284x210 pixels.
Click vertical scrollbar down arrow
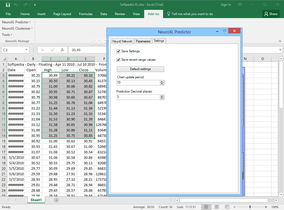281,195
